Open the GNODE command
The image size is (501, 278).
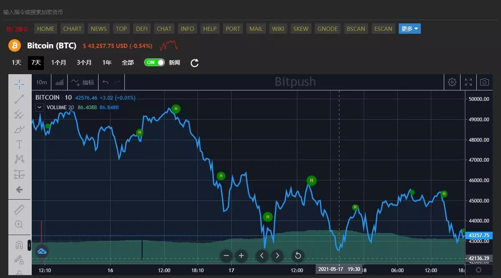328,29
